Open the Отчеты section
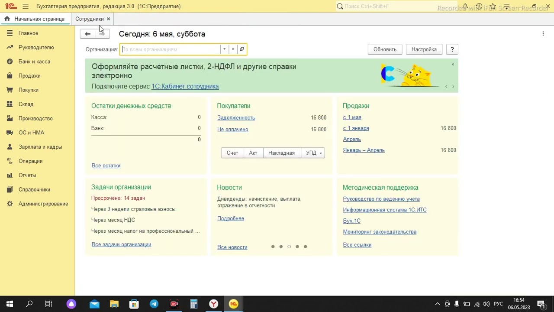The image size is (554, 312). 27,175
